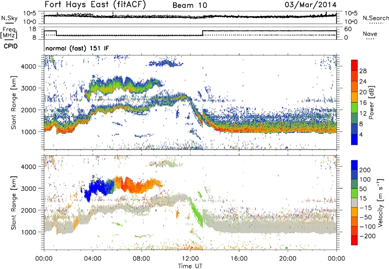Click the 'Velocity [m s-1]' colorbar label

(380, 202)
